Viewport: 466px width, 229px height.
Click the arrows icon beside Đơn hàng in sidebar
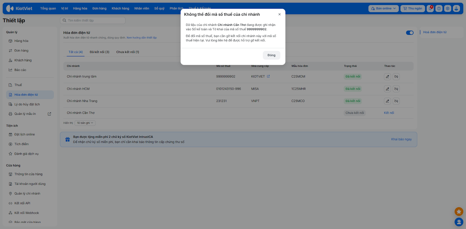click(x=10, y=51)
